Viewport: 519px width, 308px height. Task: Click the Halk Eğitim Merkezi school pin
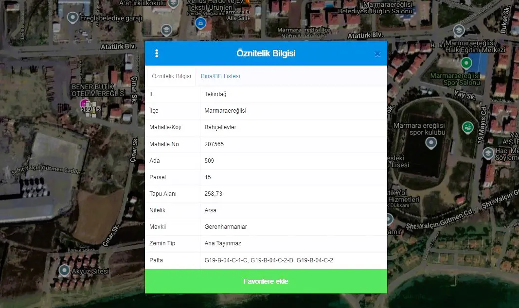tap(459, 31)
